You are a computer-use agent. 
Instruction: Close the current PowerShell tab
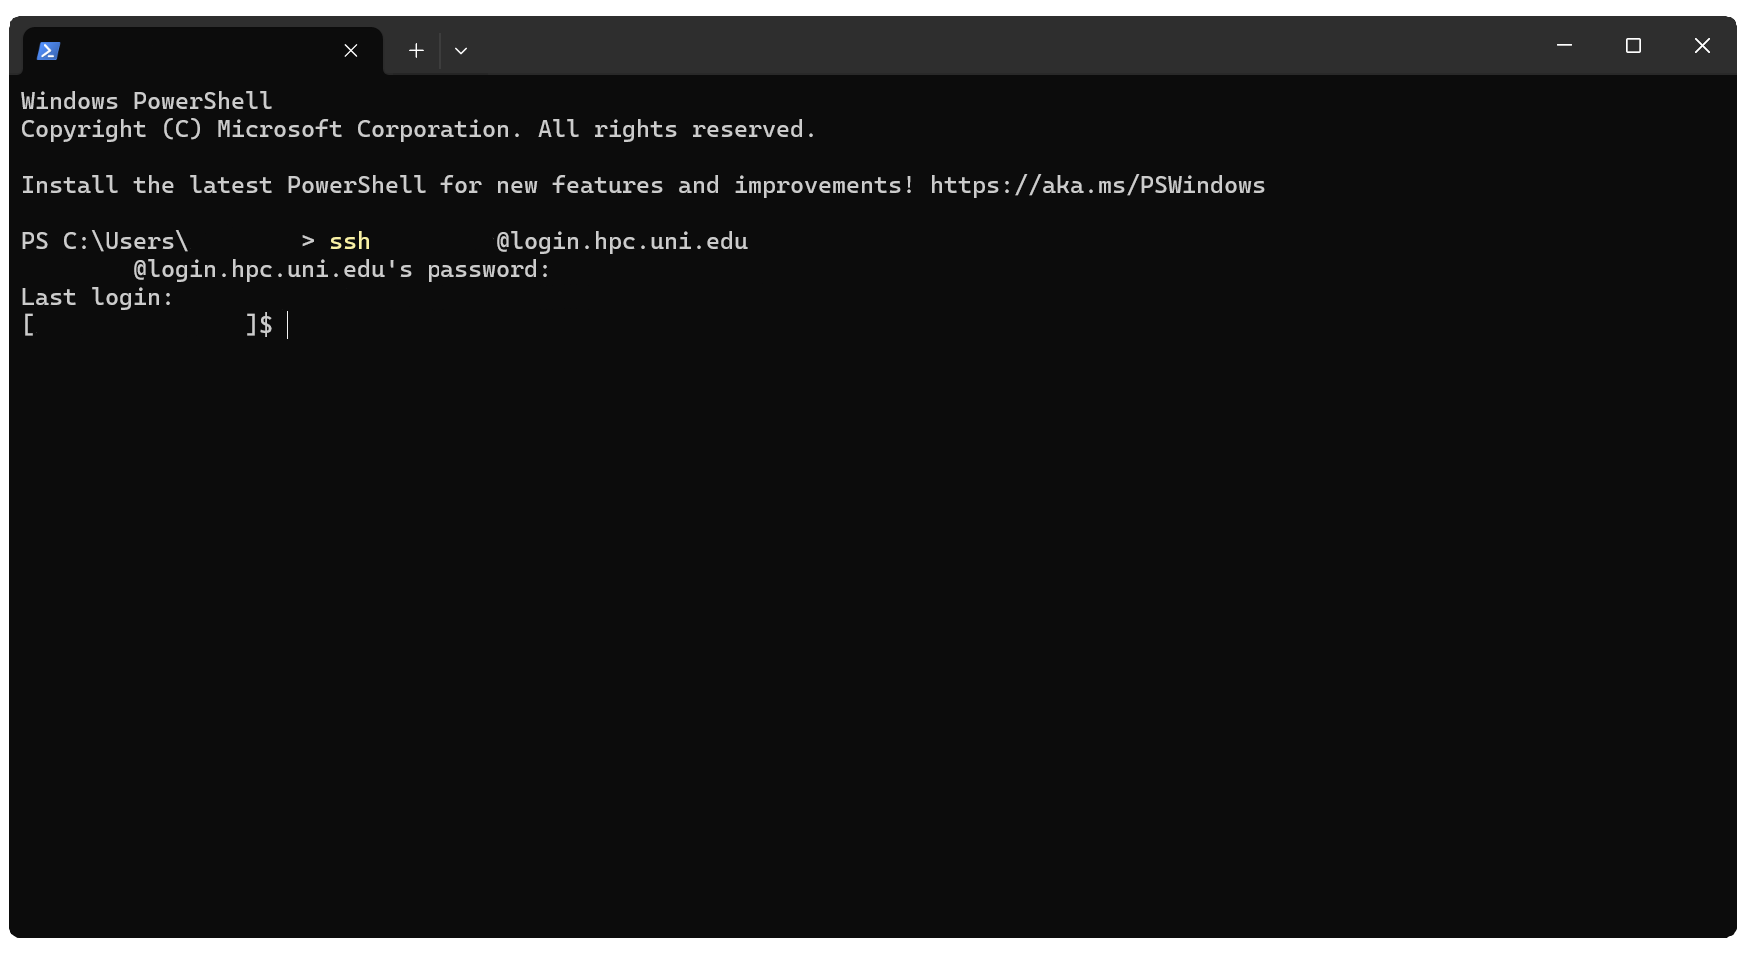(351, 51)
